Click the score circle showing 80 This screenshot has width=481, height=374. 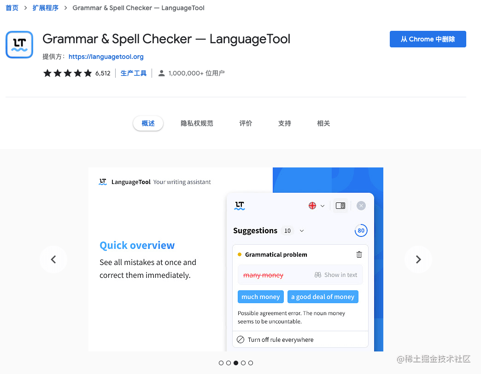(361, 230)
